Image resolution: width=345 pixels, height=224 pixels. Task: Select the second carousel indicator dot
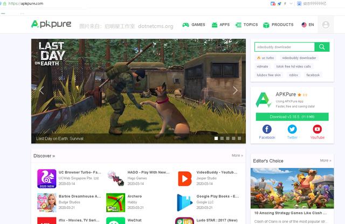point(222,138)
